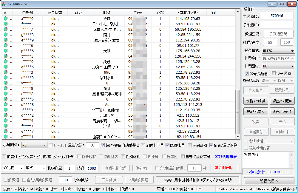Click the shield icon in the e****0 row
Viewport: 298px width, 193px height.
[6, 78]
